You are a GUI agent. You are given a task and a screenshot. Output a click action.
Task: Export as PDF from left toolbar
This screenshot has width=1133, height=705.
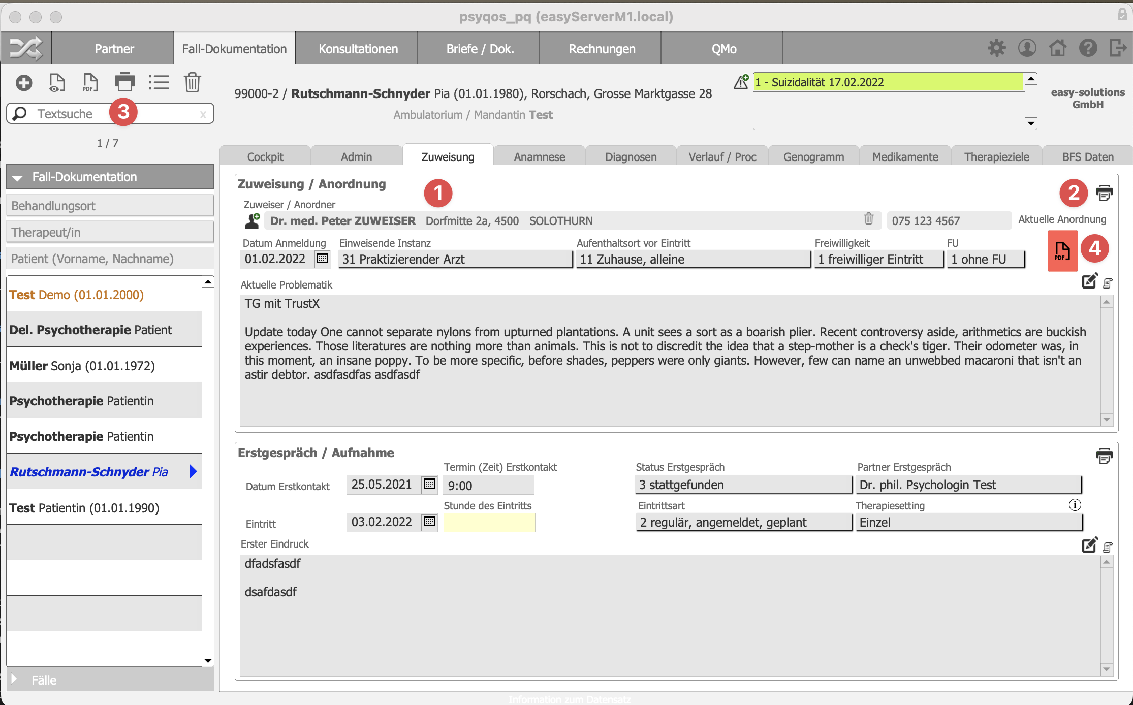[x=90, y=83]
